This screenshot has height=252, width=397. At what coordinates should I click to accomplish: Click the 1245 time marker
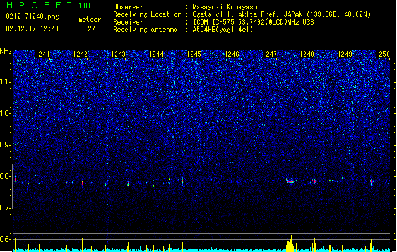(x=194, y=54)
